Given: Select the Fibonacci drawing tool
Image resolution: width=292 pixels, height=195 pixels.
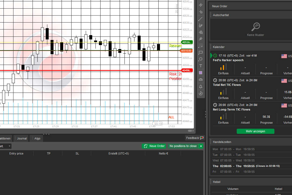Looking at the screenshot, I should (x=201, y=46).
